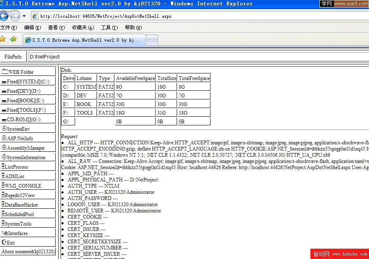Open Interfaces
Screen dimensions: 369x259
tap(28, 233)
